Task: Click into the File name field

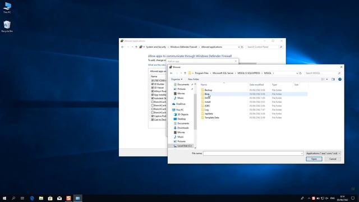Action: click(x=253, y=153)
